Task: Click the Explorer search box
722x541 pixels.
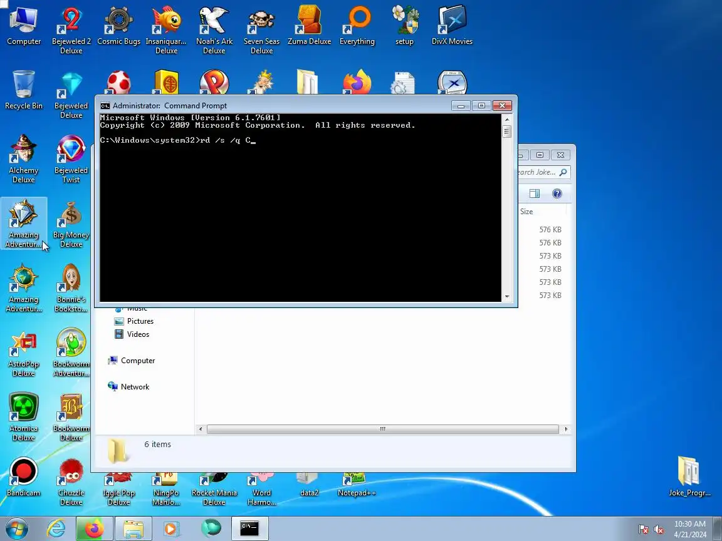Action: (x=543, y=173)
